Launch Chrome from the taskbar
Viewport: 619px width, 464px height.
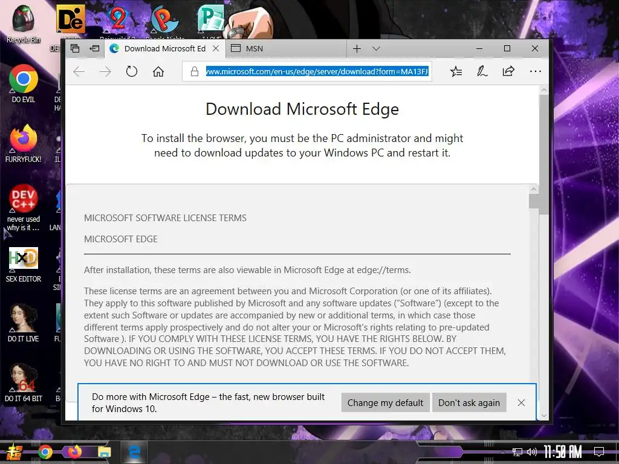(x=45, y=452)
